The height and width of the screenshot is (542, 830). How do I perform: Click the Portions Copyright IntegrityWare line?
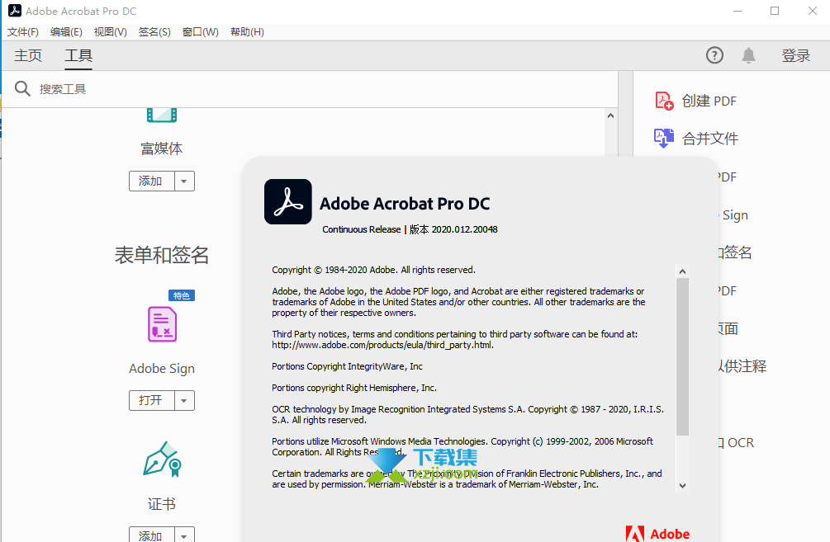coord(347,366)
